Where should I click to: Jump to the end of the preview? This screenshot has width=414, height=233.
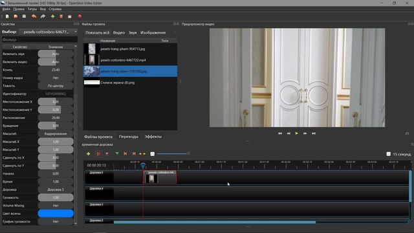point(313,133)
